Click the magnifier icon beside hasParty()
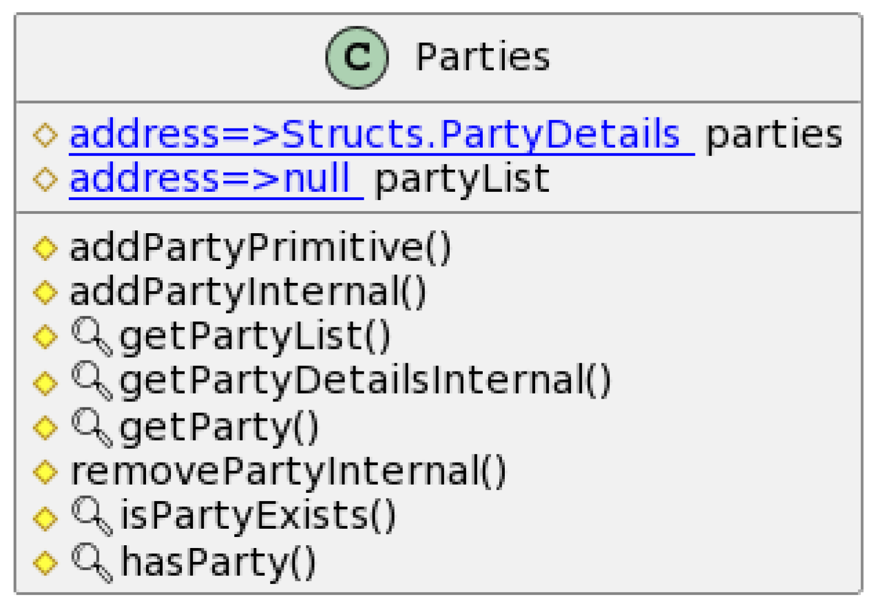Image resolution: width=874 pixels, height=607 pixels. point(91,562)
